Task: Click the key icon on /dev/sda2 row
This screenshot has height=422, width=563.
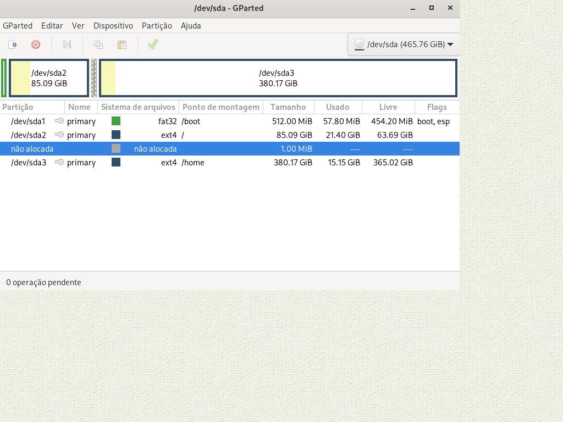Action: [59, 135]
